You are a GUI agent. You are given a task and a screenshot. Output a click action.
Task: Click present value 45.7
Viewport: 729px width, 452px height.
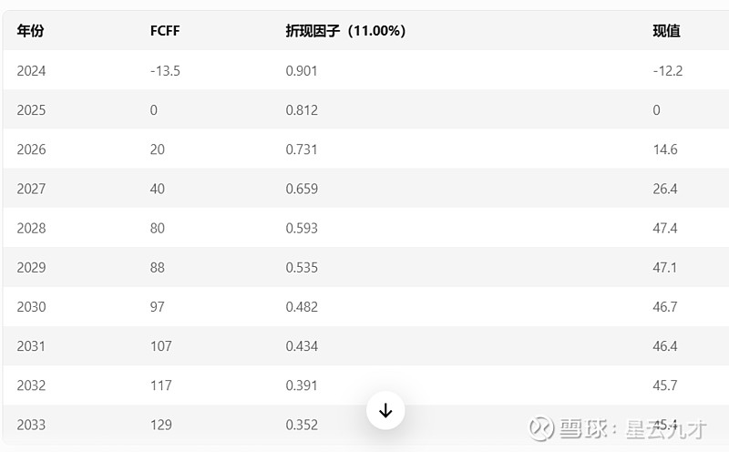coord(665,385)
